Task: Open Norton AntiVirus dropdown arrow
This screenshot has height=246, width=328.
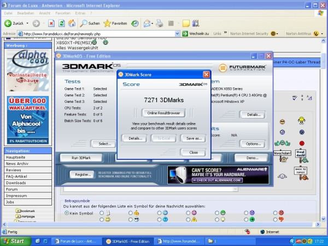Action: point(322,34)
